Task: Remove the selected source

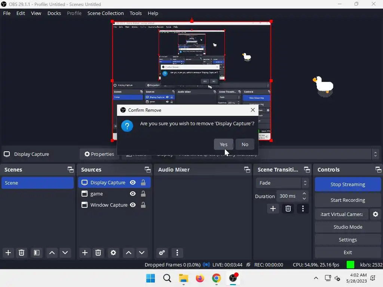Action: coord(98,253)
